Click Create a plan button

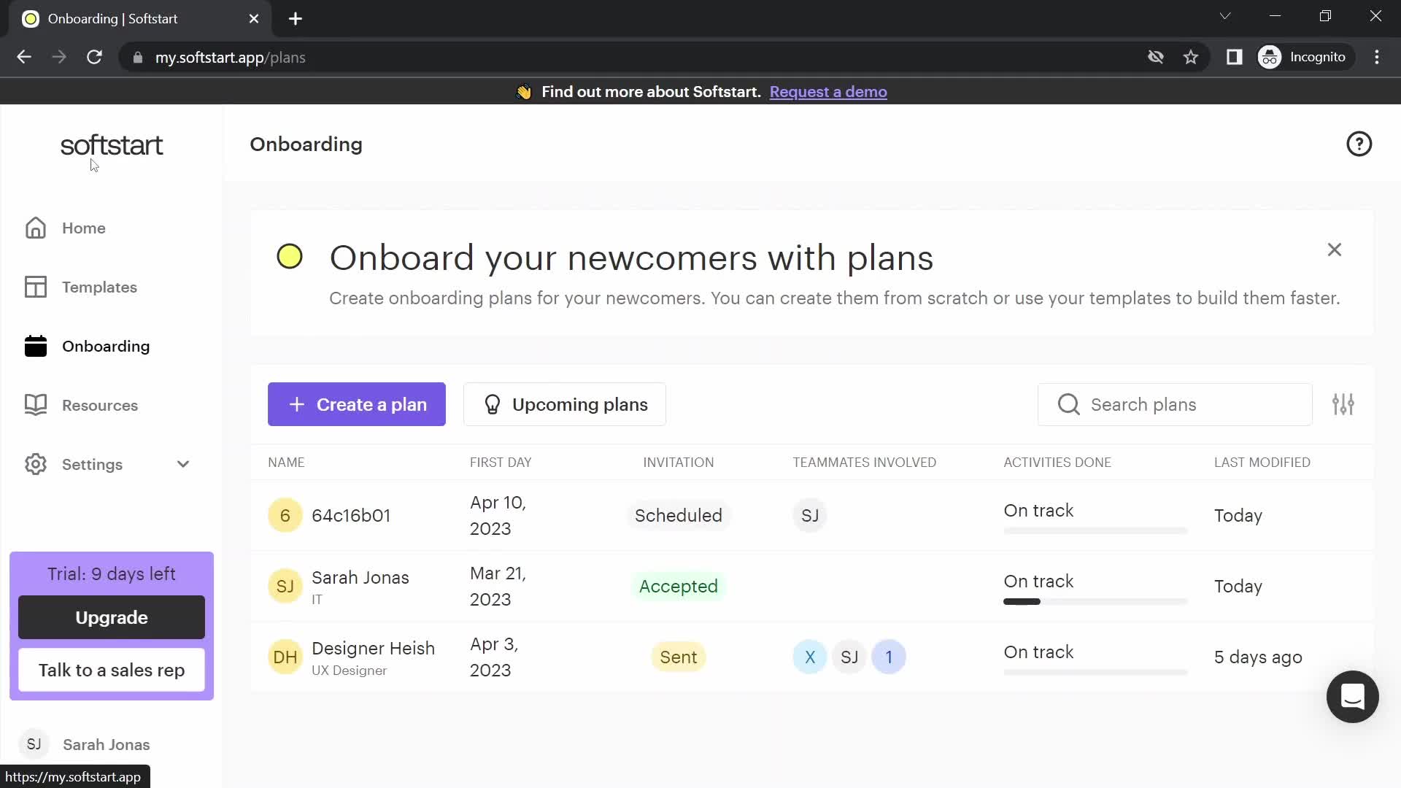click(x=357, y=404)
